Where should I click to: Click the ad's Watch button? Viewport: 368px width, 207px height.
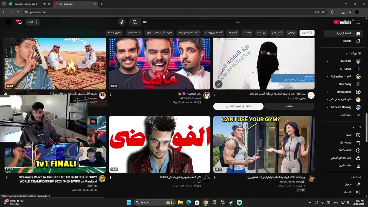click(289, 106)
